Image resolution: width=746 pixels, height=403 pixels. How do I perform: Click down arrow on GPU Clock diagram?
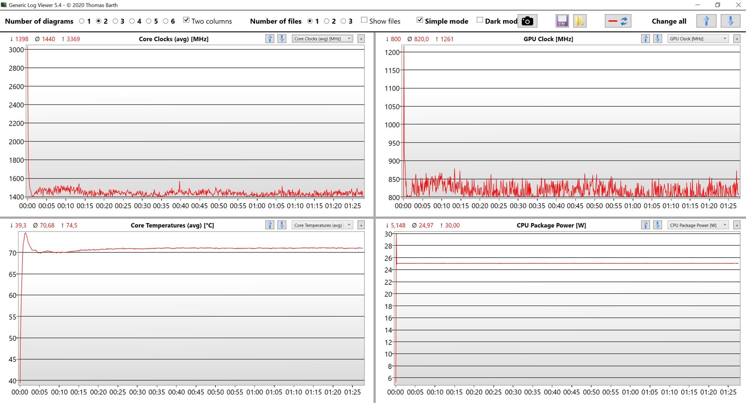pos(657,38)
